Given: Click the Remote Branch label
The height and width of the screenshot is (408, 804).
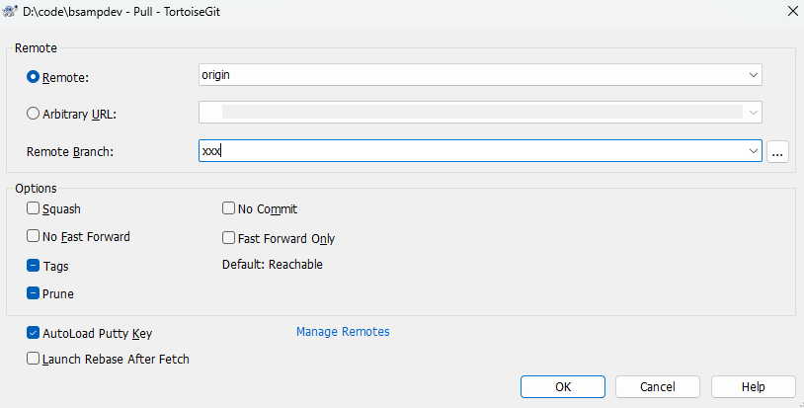Looking at the screenshot, I should (x=70, y=152).
